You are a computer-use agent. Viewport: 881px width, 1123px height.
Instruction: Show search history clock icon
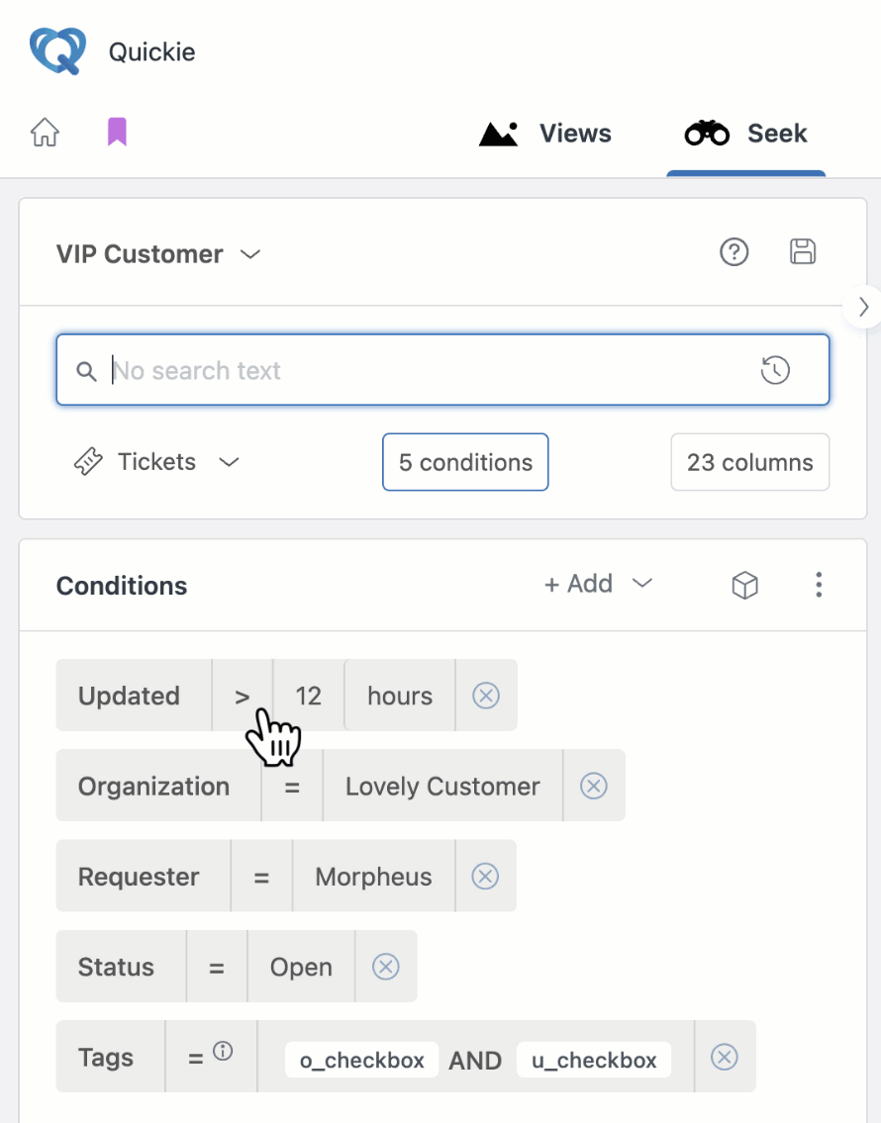click(x=775, y=370)
